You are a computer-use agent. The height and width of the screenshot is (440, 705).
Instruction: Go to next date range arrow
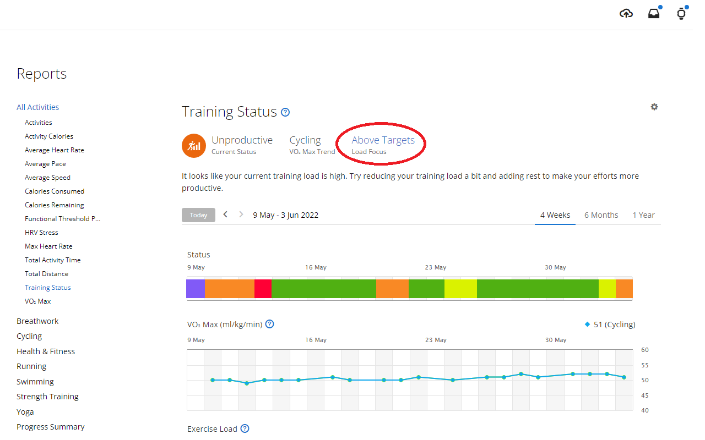pos(241,215)
